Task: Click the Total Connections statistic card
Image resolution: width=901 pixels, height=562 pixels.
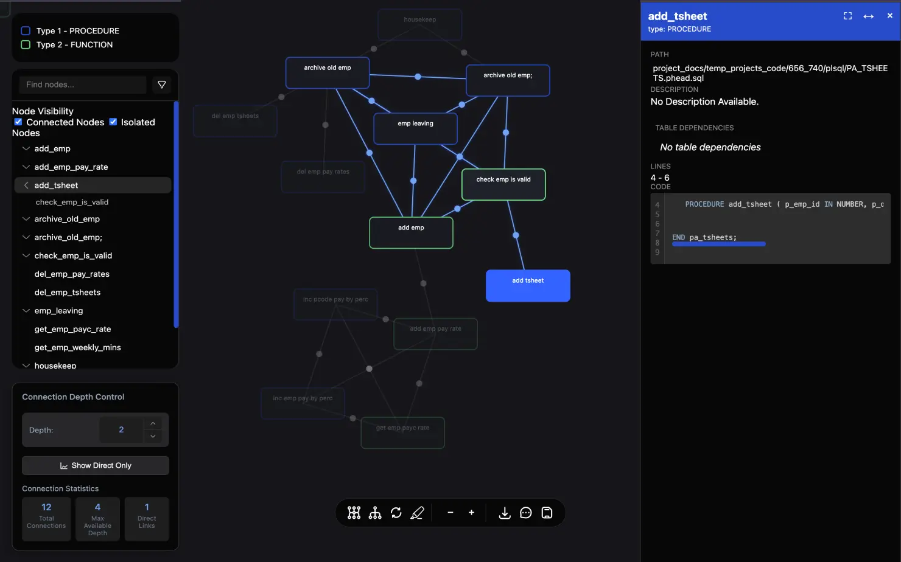Action: pyautogui.click(x=46, y=519)
